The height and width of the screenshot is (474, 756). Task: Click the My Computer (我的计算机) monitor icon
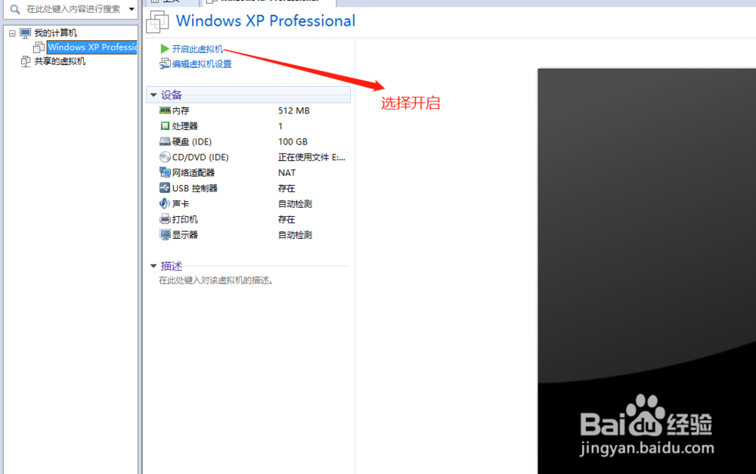26,33
